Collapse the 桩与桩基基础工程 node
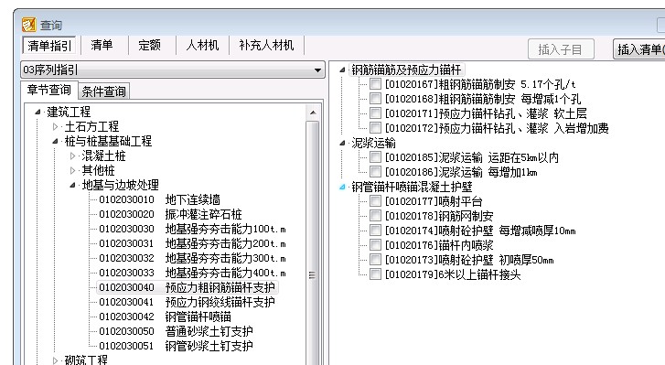Screen dimensions: 665x365 (x=55, y=141)
